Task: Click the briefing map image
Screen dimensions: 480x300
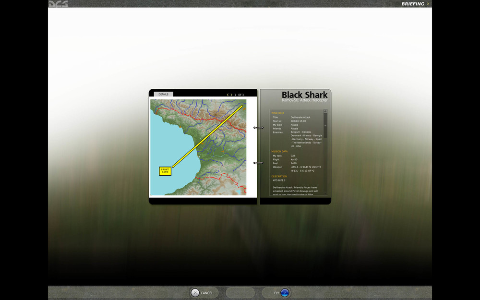Action: tap(198, 147)
